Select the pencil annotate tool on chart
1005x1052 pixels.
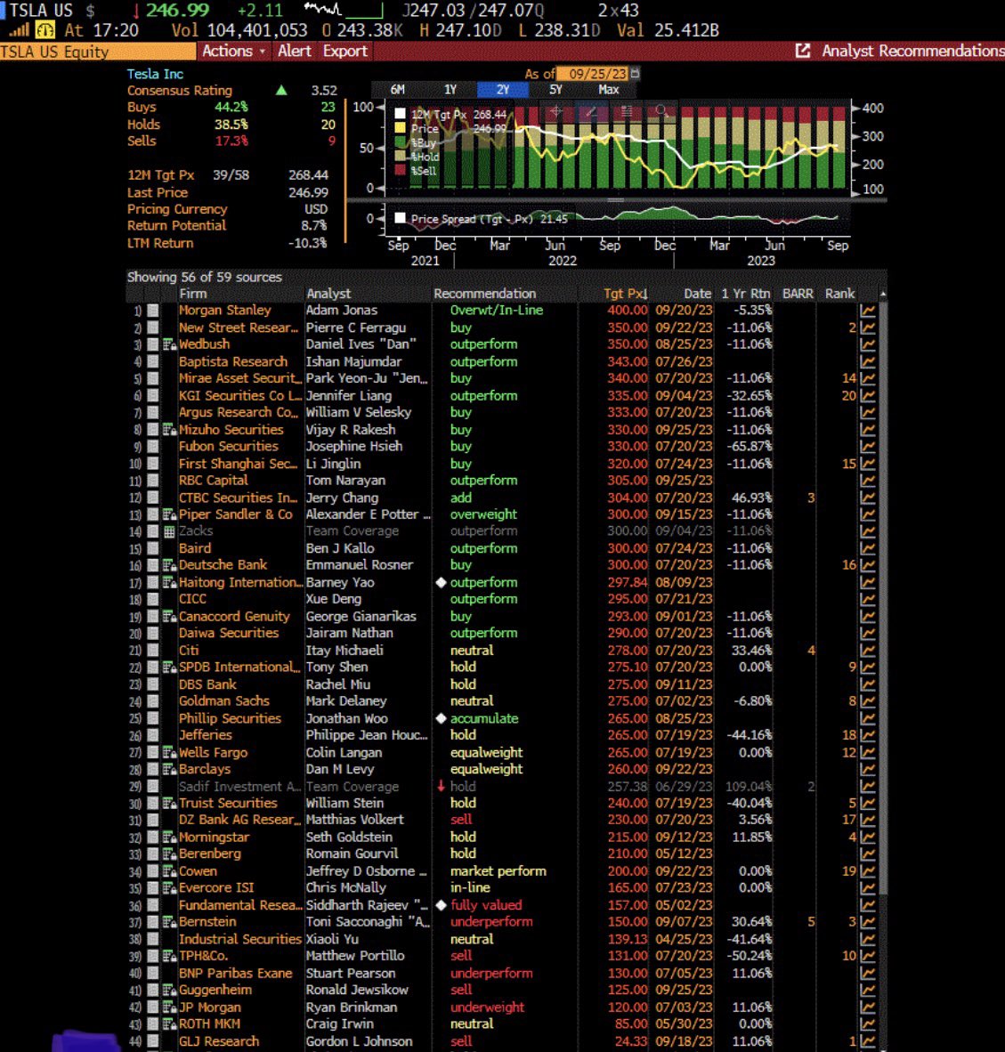point(591,112)
